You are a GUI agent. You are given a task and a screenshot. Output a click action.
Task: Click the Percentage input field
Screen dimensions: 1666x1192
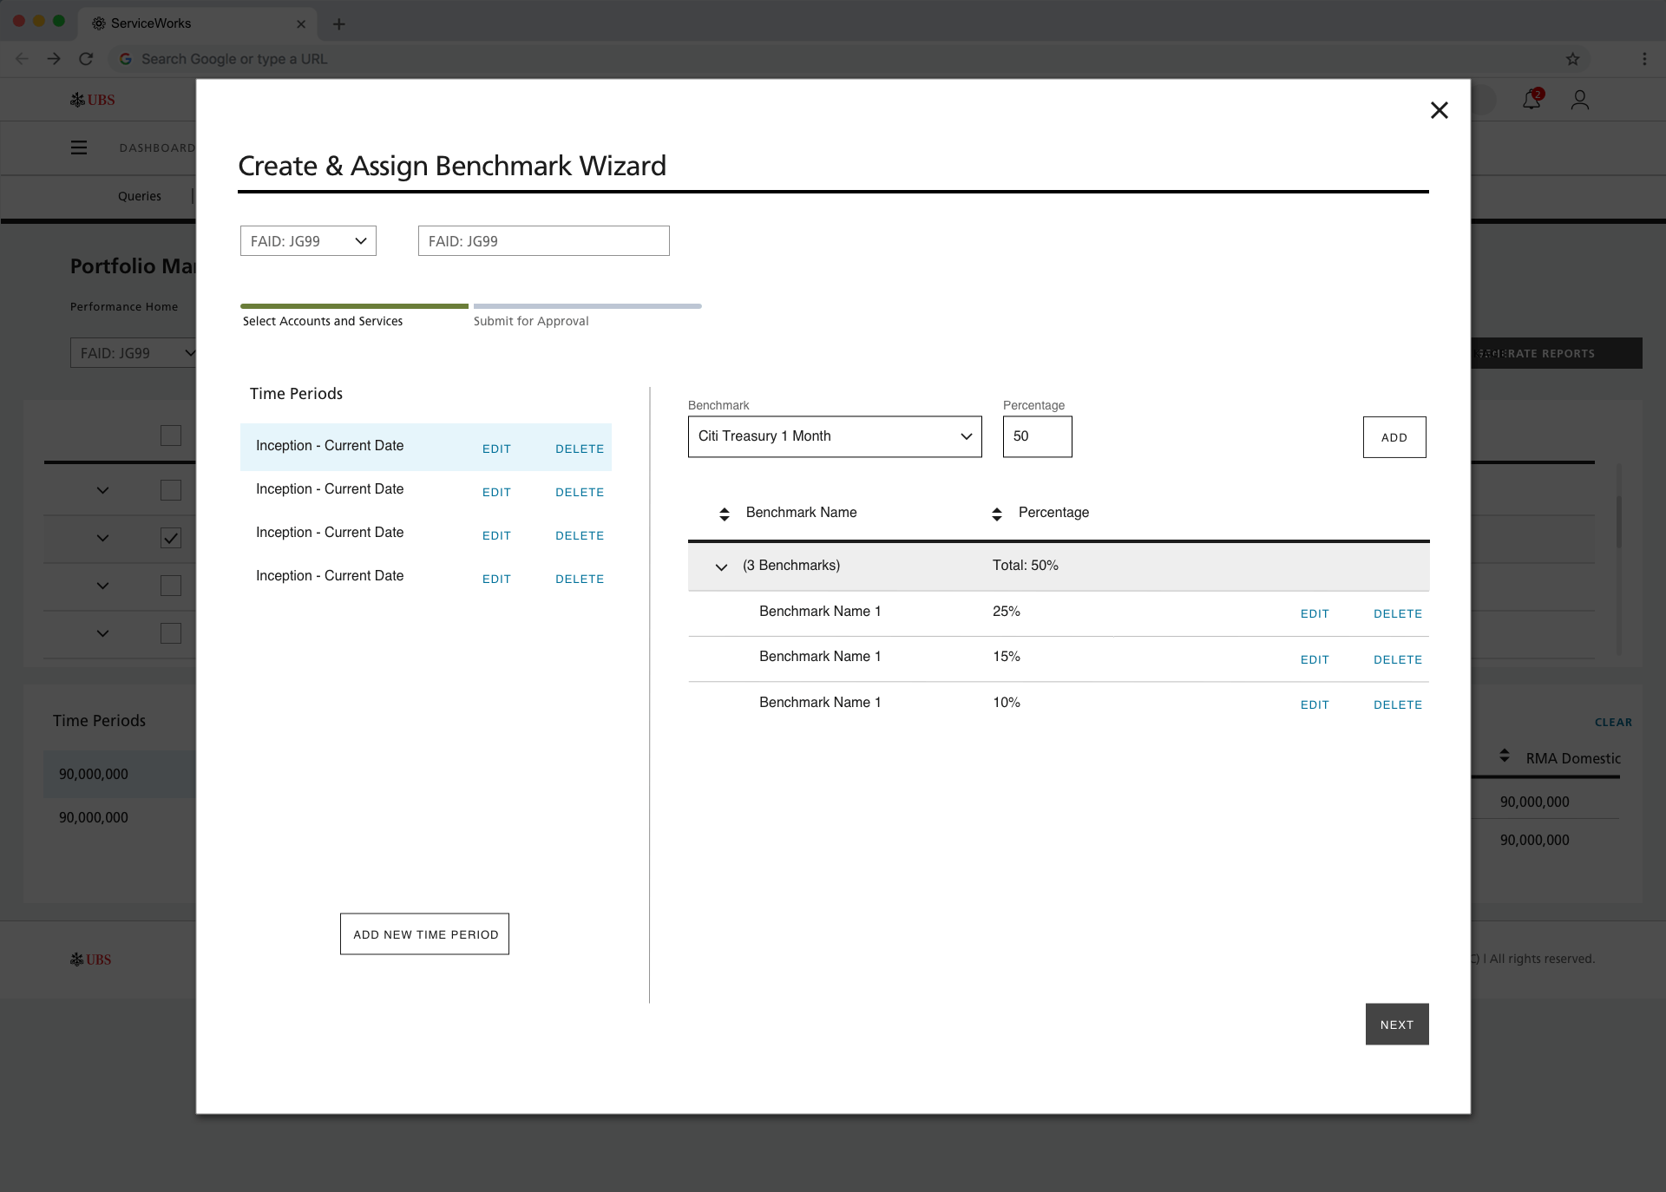pyautogui.click(x=1037, y=436)
